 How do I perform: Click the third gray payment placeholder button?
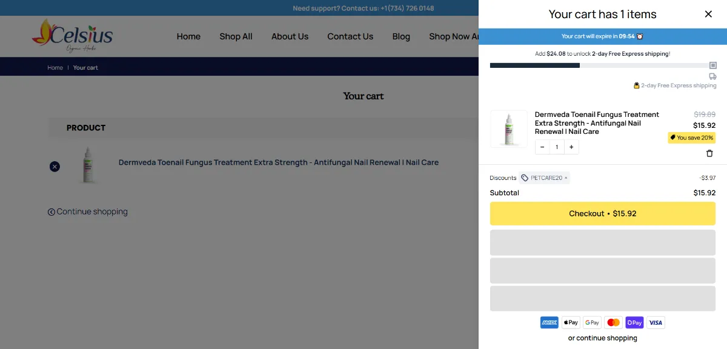point(602,299)
